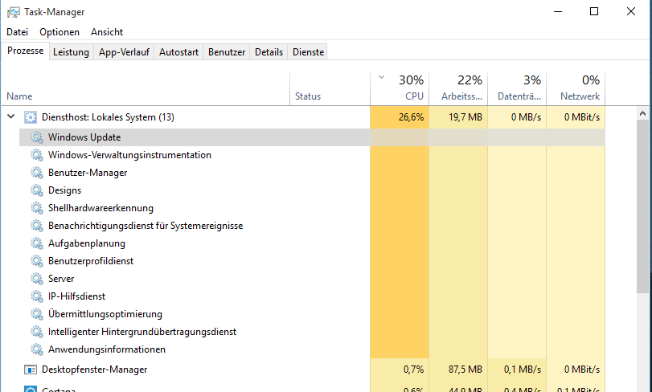Viewport: 652px width, 392px height.
Task: Click the scrollbar up arrow
Action: point(642,113)
